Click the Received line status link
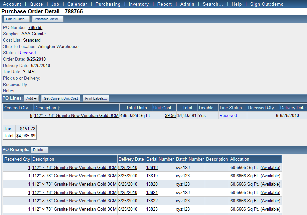The image size is (307, 215). [228, 116]
